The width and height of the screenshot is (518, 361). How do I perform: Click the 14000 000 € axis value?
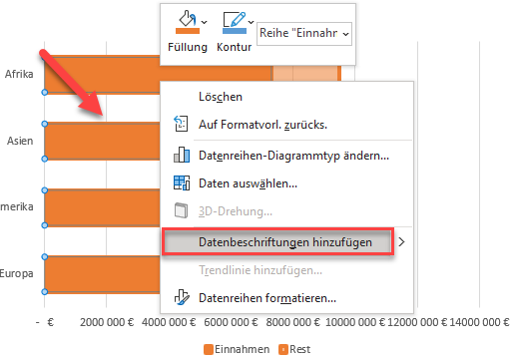tap(479, 322)
